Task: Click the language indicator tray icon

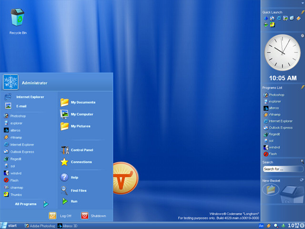Action: [x=261, y=226]
